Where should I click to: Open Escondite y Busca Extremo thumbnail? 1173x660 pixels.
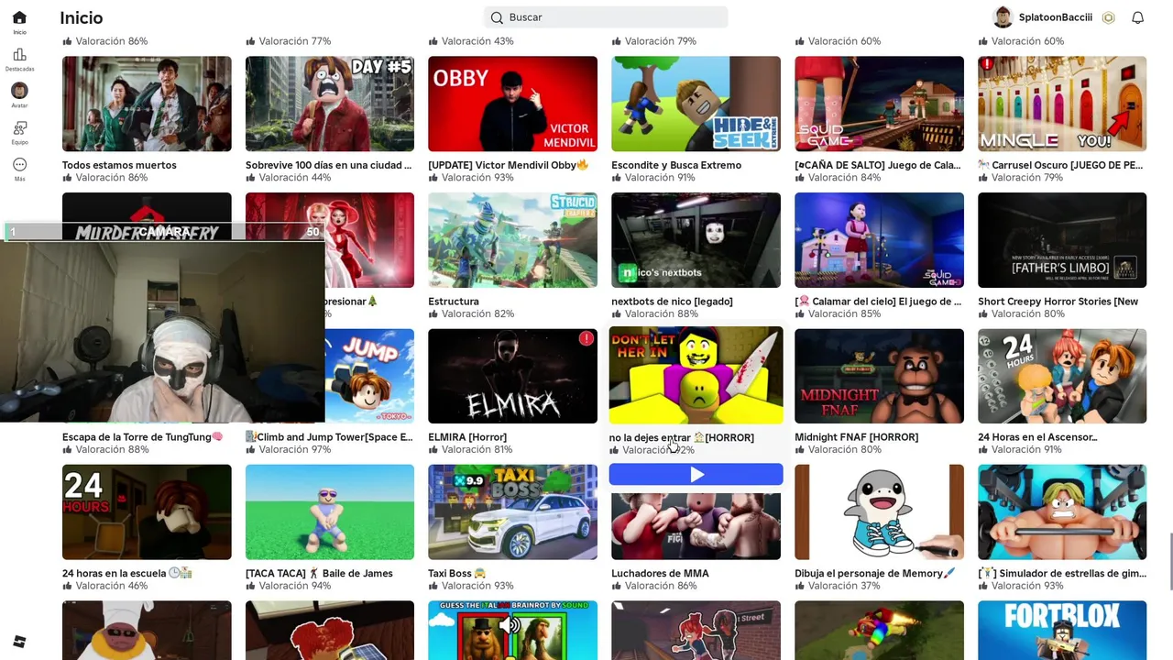pos(696,104)
